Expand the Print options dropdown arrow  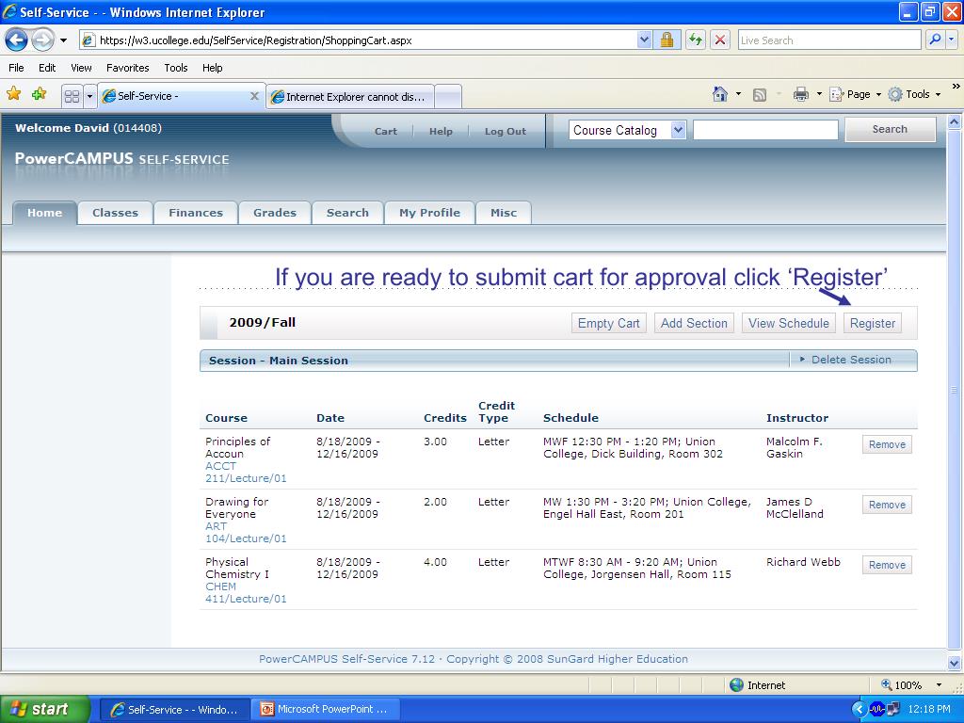click(819, 94)
